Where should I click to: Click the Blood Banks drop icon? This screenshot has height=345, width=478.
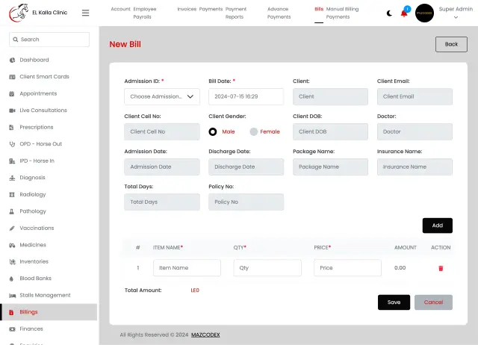click(11, 279)
